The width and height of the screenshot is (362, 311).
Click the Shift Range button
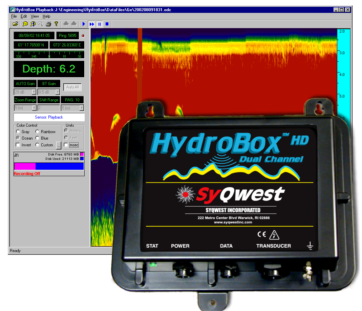49,100
